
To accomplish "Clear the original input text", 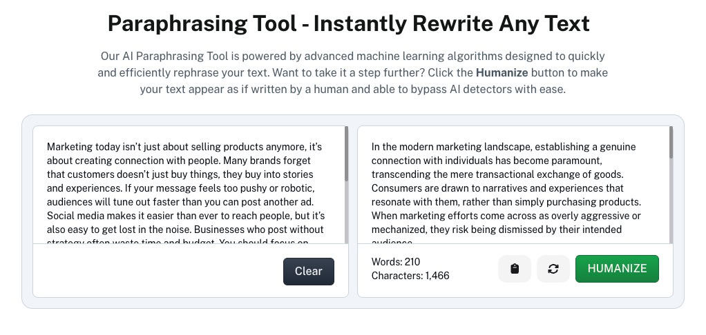I will (308, 271).
